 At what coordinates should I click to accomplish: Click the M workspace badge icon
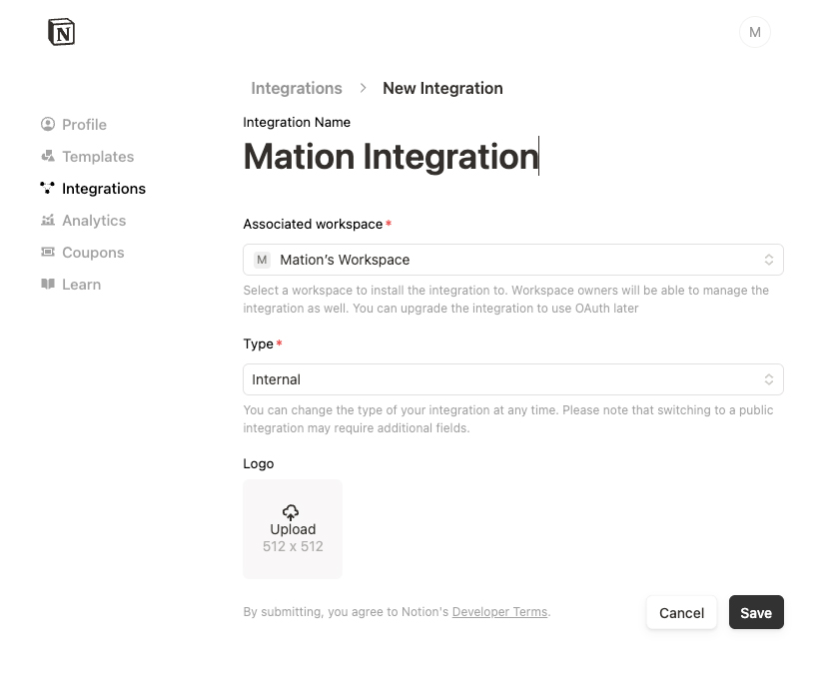263,260
